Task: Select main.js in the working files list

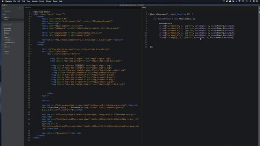Action: click(6, 20)
